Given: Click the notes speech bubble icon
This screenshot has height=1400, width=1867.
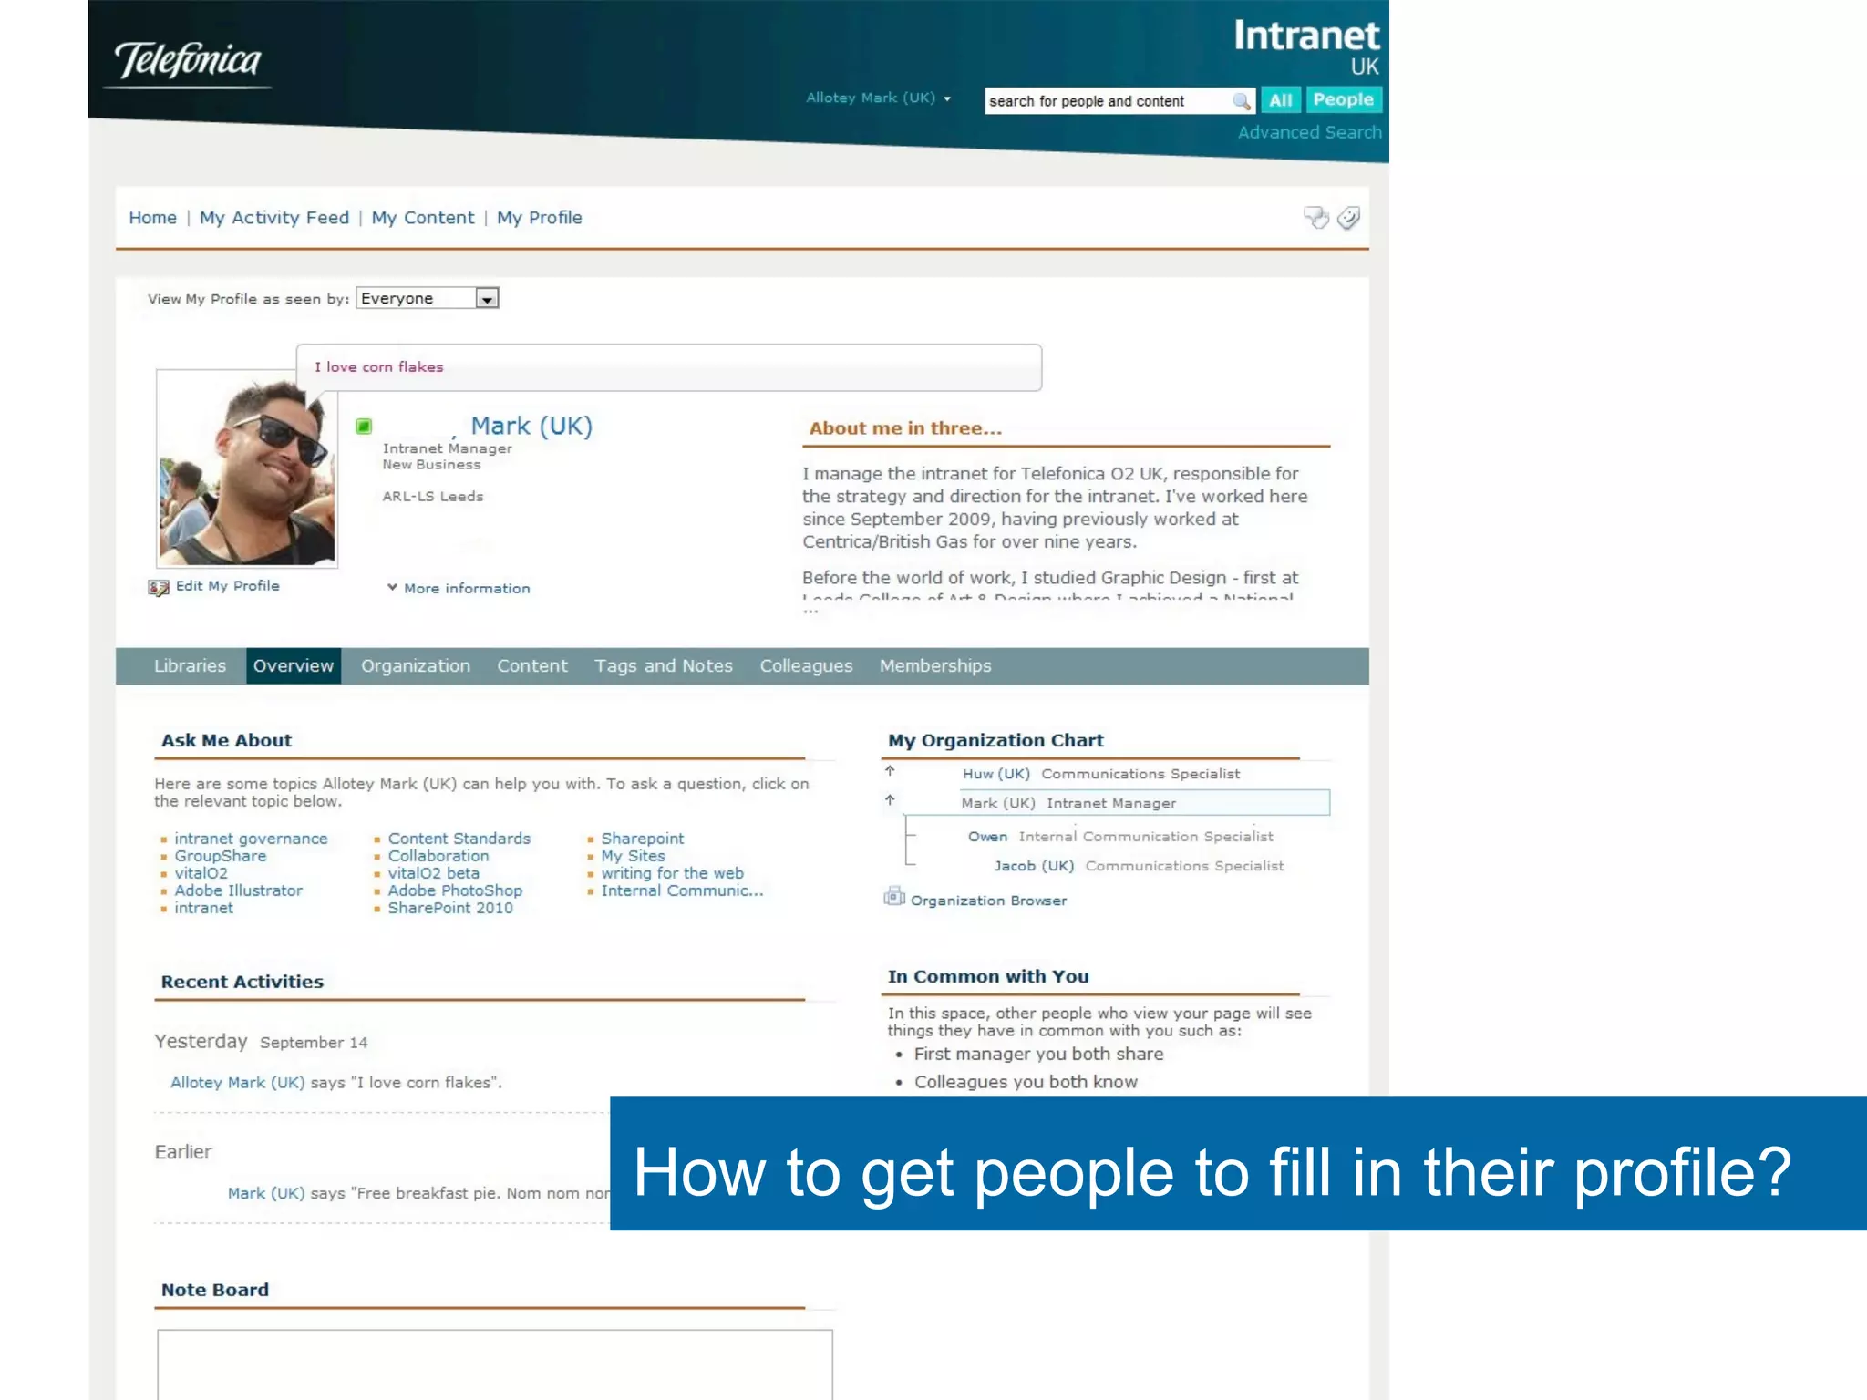Looking at the screenshot, I should click(1315, 217).
